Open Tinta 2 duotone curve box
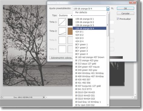Image resolution: width=143 pixels, height=111 pixels. click(x=62, y=31)
